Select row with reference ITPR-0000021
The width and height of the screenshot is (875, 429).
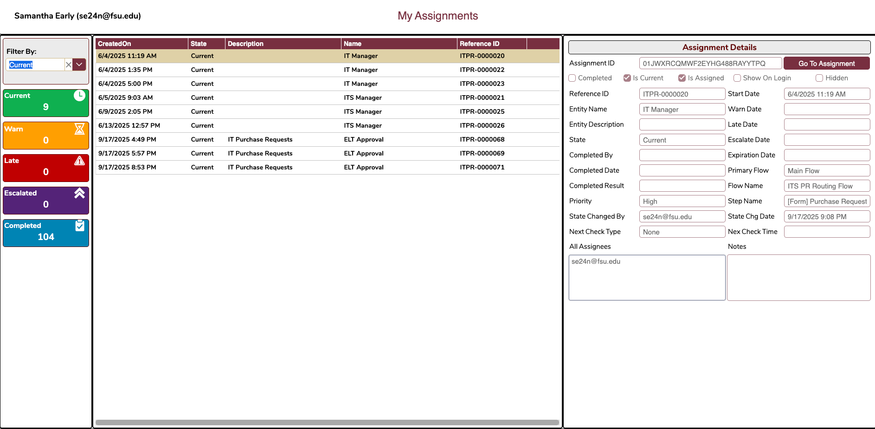[x=328, y=97]
